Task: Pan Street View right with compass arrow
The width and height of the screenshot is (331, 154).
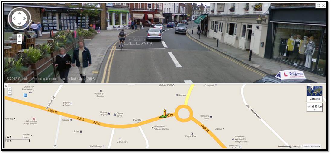Action: [x=24, y=19]
